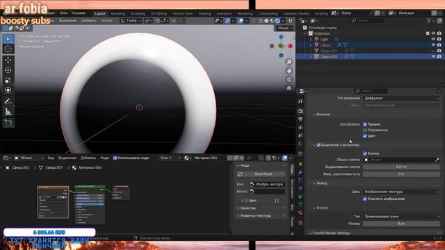The width and height of the screenshot is (445, 250).
Task: Open the Цель Изображение-текстура dropdown
Action: (x=402, y=192)
